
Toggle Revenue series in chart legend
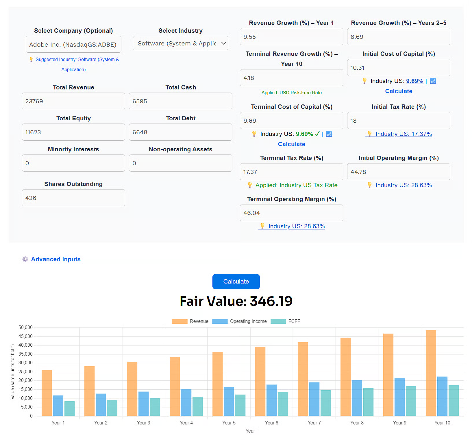[190, 321]
